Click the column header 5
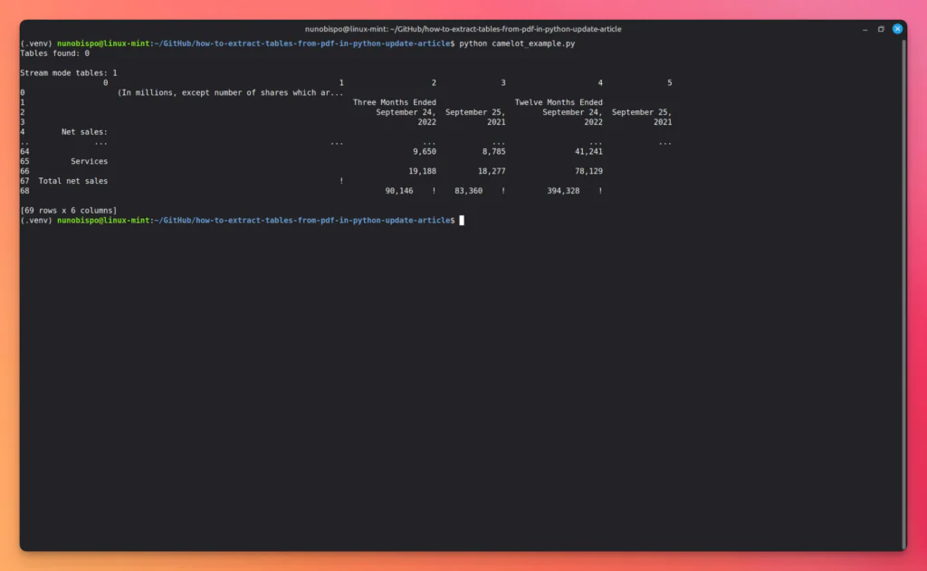The image size is (927, 571). (670, 82)
